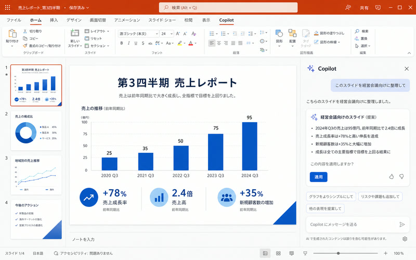416x260 pixels.
Task: Align text left in paragraph group
Action: click(x=212, y=43)
